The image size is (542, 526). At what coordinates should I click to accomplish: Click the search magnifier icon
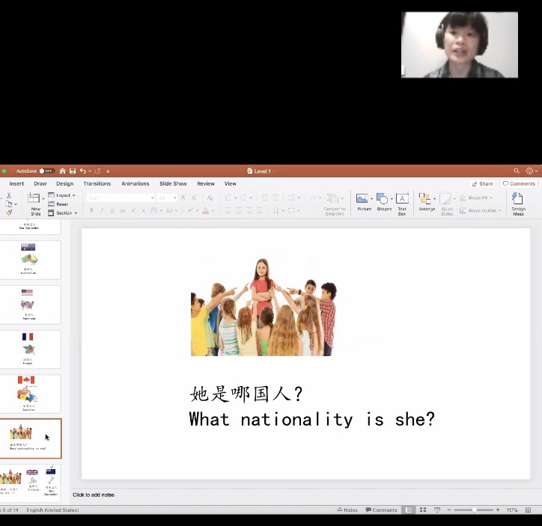(x=517, y=171)
